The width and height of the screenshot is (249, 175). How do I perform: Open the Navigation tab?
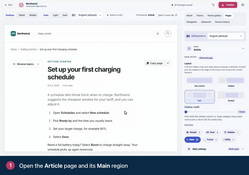click(192, 22)
